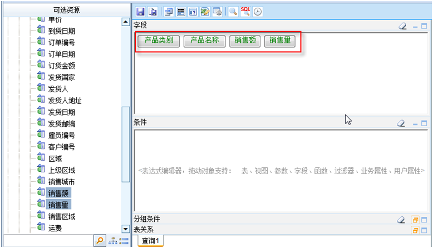Viewport: 433px width, 248px height.
Task: Select highlighted 销售量 in the resource tree
Action: 58,205
